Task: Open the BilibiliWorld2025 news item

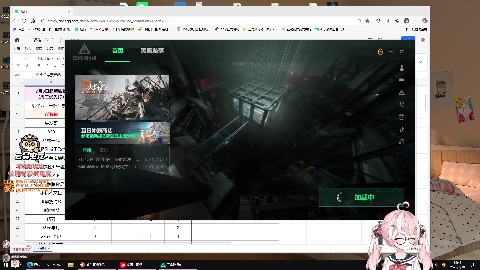Action: pos(121,166)
